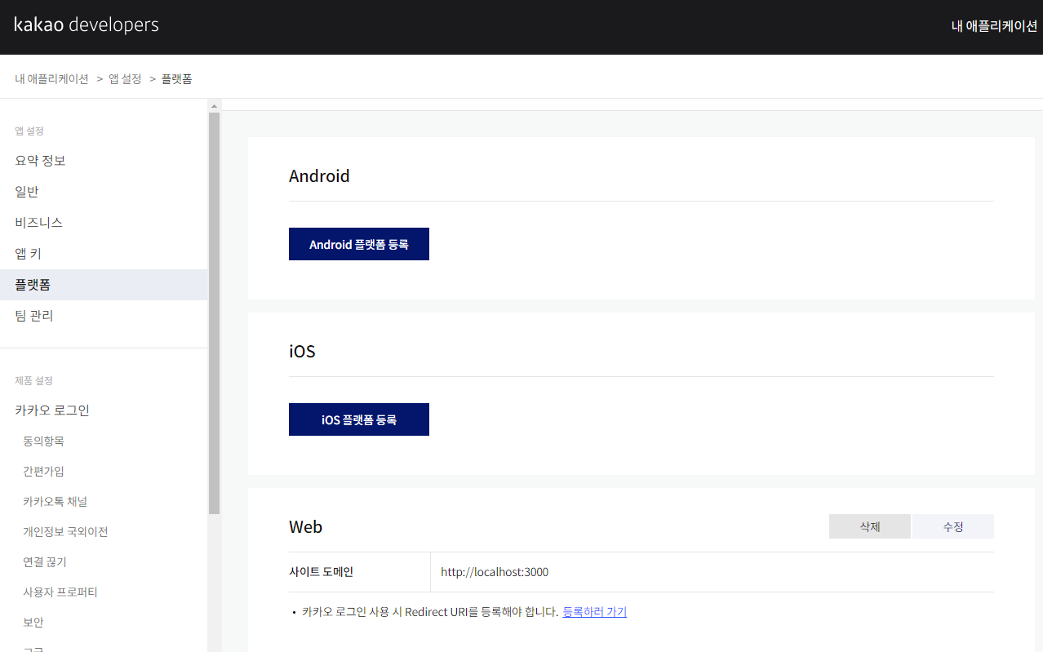Screen dimensions: 1043x652
Task: Click the sidebar scrollbar thumb
Action: pyautogui.click(x=215, y=313)
